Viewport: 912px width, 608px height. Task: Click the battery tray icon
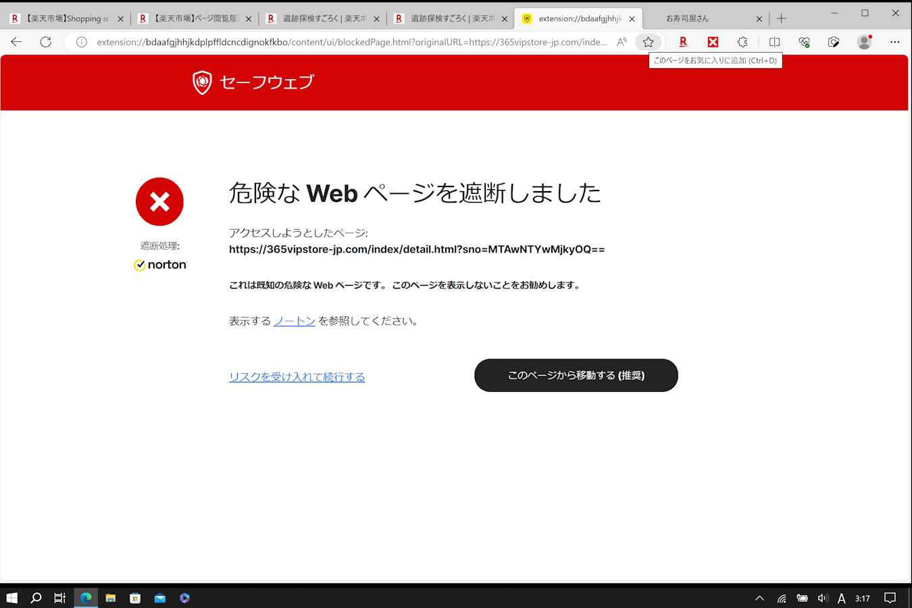(x=802, y=598)
